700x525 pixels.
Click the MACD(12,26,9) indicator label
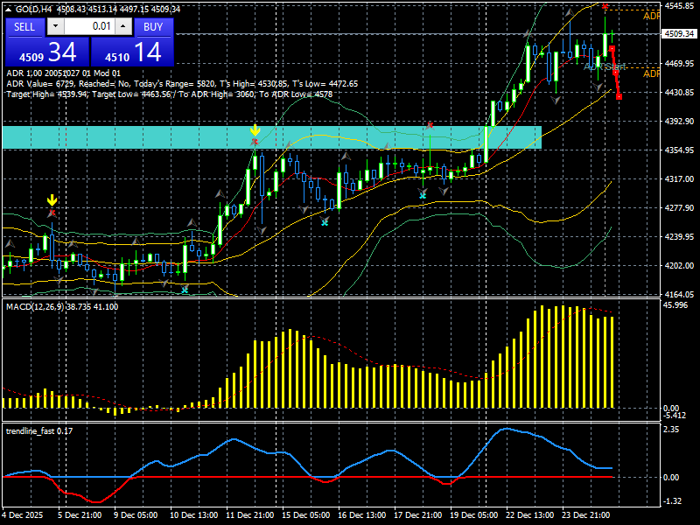62,307
